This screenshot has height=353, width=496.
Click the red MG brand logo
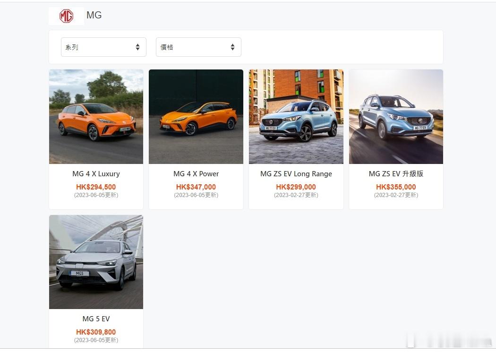[x=67, y=16]
